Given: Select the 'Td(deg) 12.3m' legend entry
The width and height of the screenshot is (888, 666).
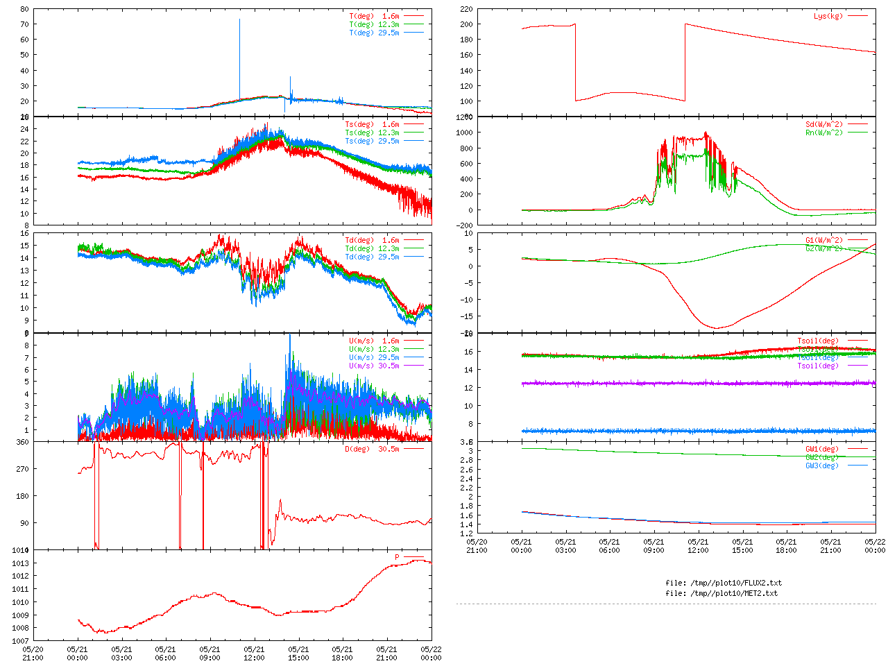Looking at the screenshot, I should click(373, 249).
